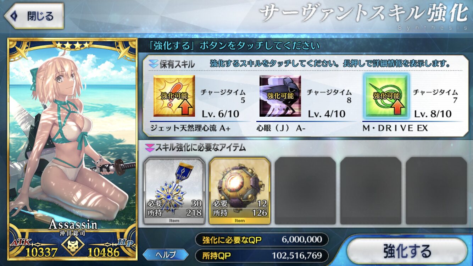
Task: Tap the middle empty material slot
Action: pos(371,191)
